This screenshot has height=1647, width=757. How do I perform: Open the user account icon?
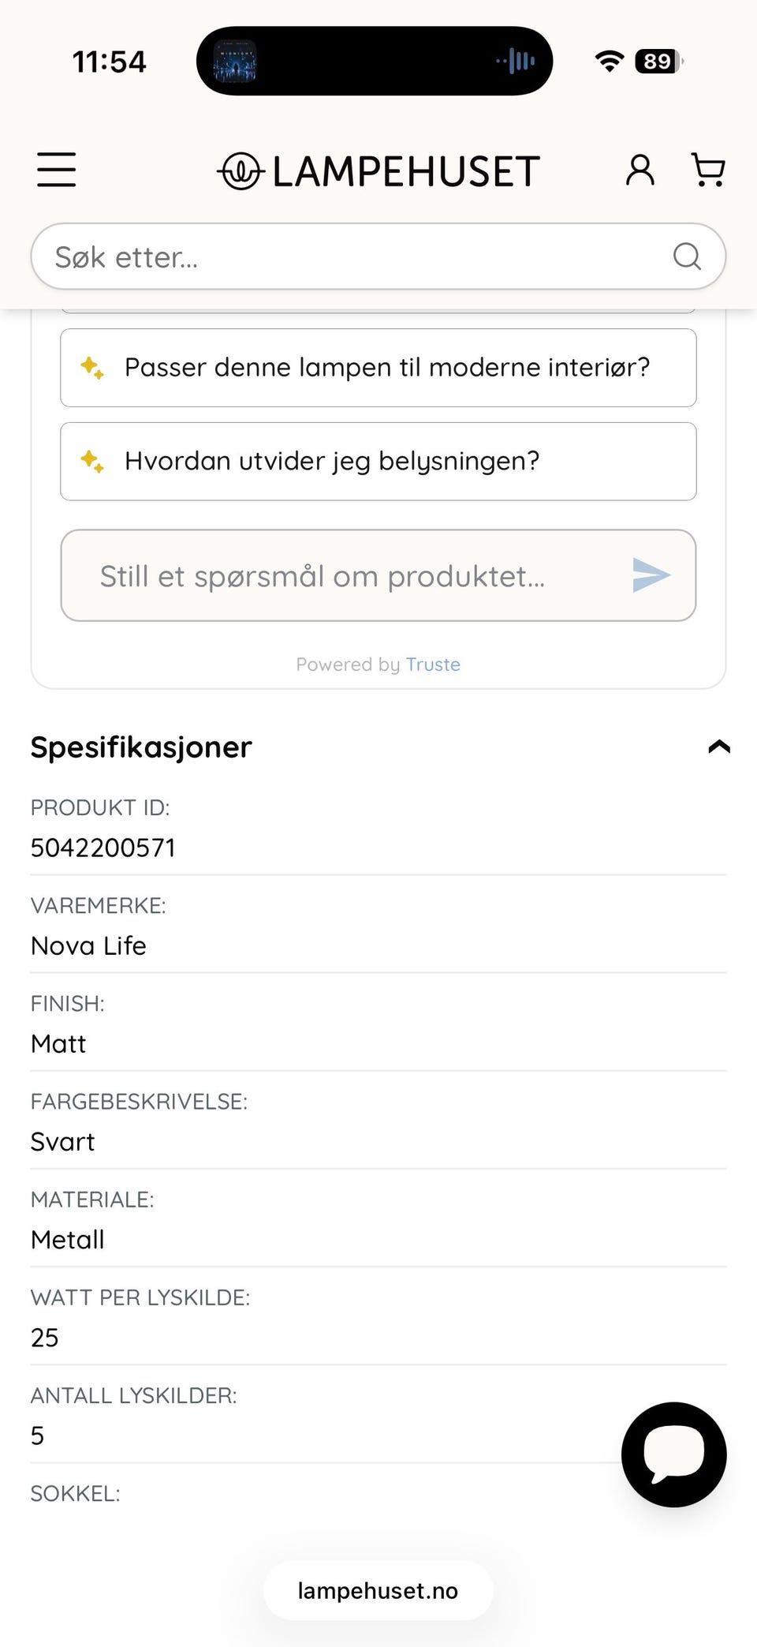(x=640, y=170)
